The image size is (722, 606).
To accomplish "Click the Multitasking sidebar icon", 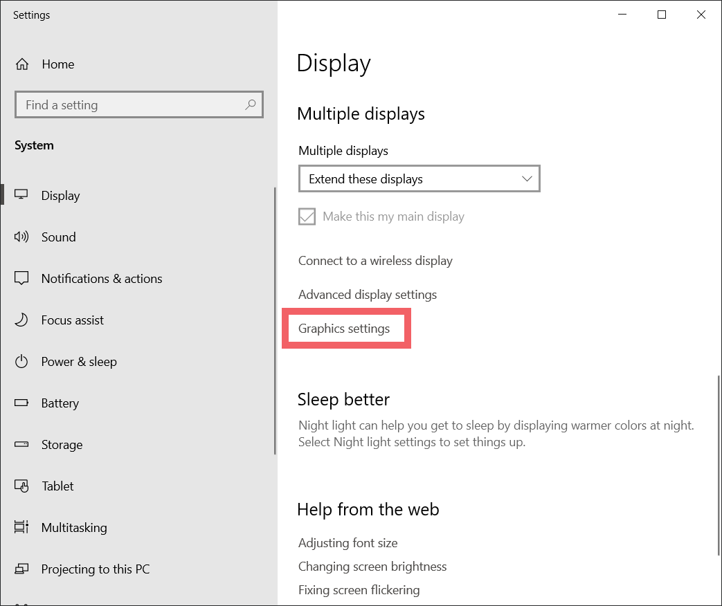I will pyautogui.click(x=21, y=527).
